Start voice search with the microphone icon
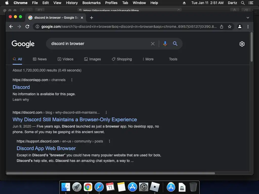The width and height of the screenshot is (259, 194). (165, 44)
